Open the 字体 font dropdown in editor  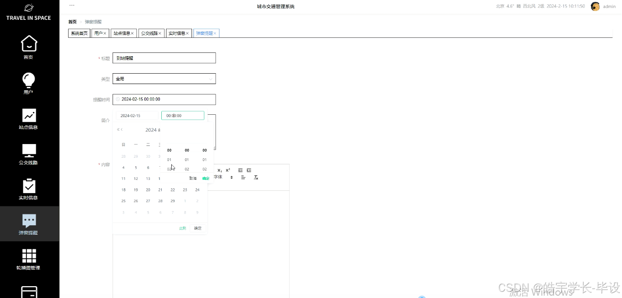[x=223, y=177]
